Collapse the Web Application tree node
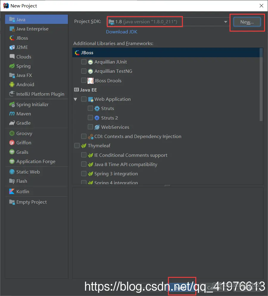The image size is (268, 296). (x=75, y=99)
